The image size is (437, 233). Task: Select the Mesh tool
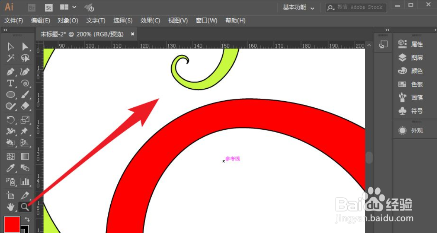pyautogui.click(x=11, y=156)
